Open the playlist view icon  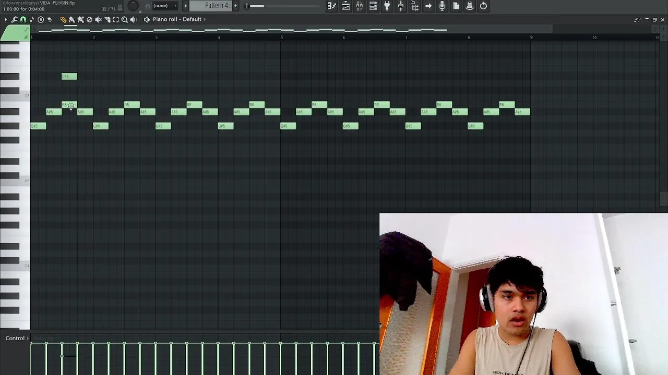point(331,6)
